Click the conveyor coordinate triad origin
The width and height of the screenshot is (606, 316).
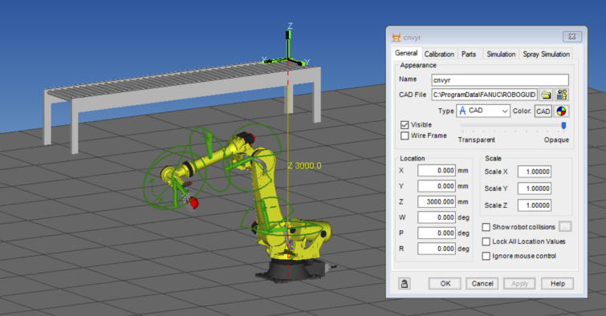288,60
